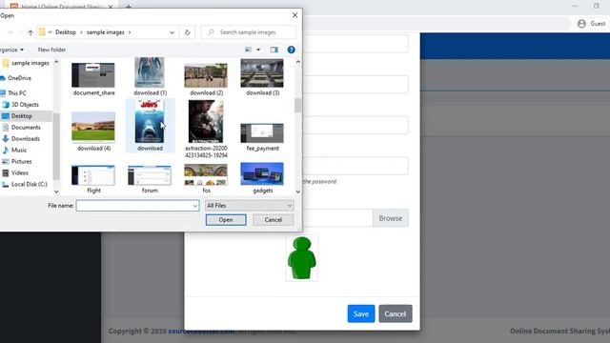Open Downloads in the navigation pane
The height and width of the screenshot is (343, 610).
pos(26,139)
